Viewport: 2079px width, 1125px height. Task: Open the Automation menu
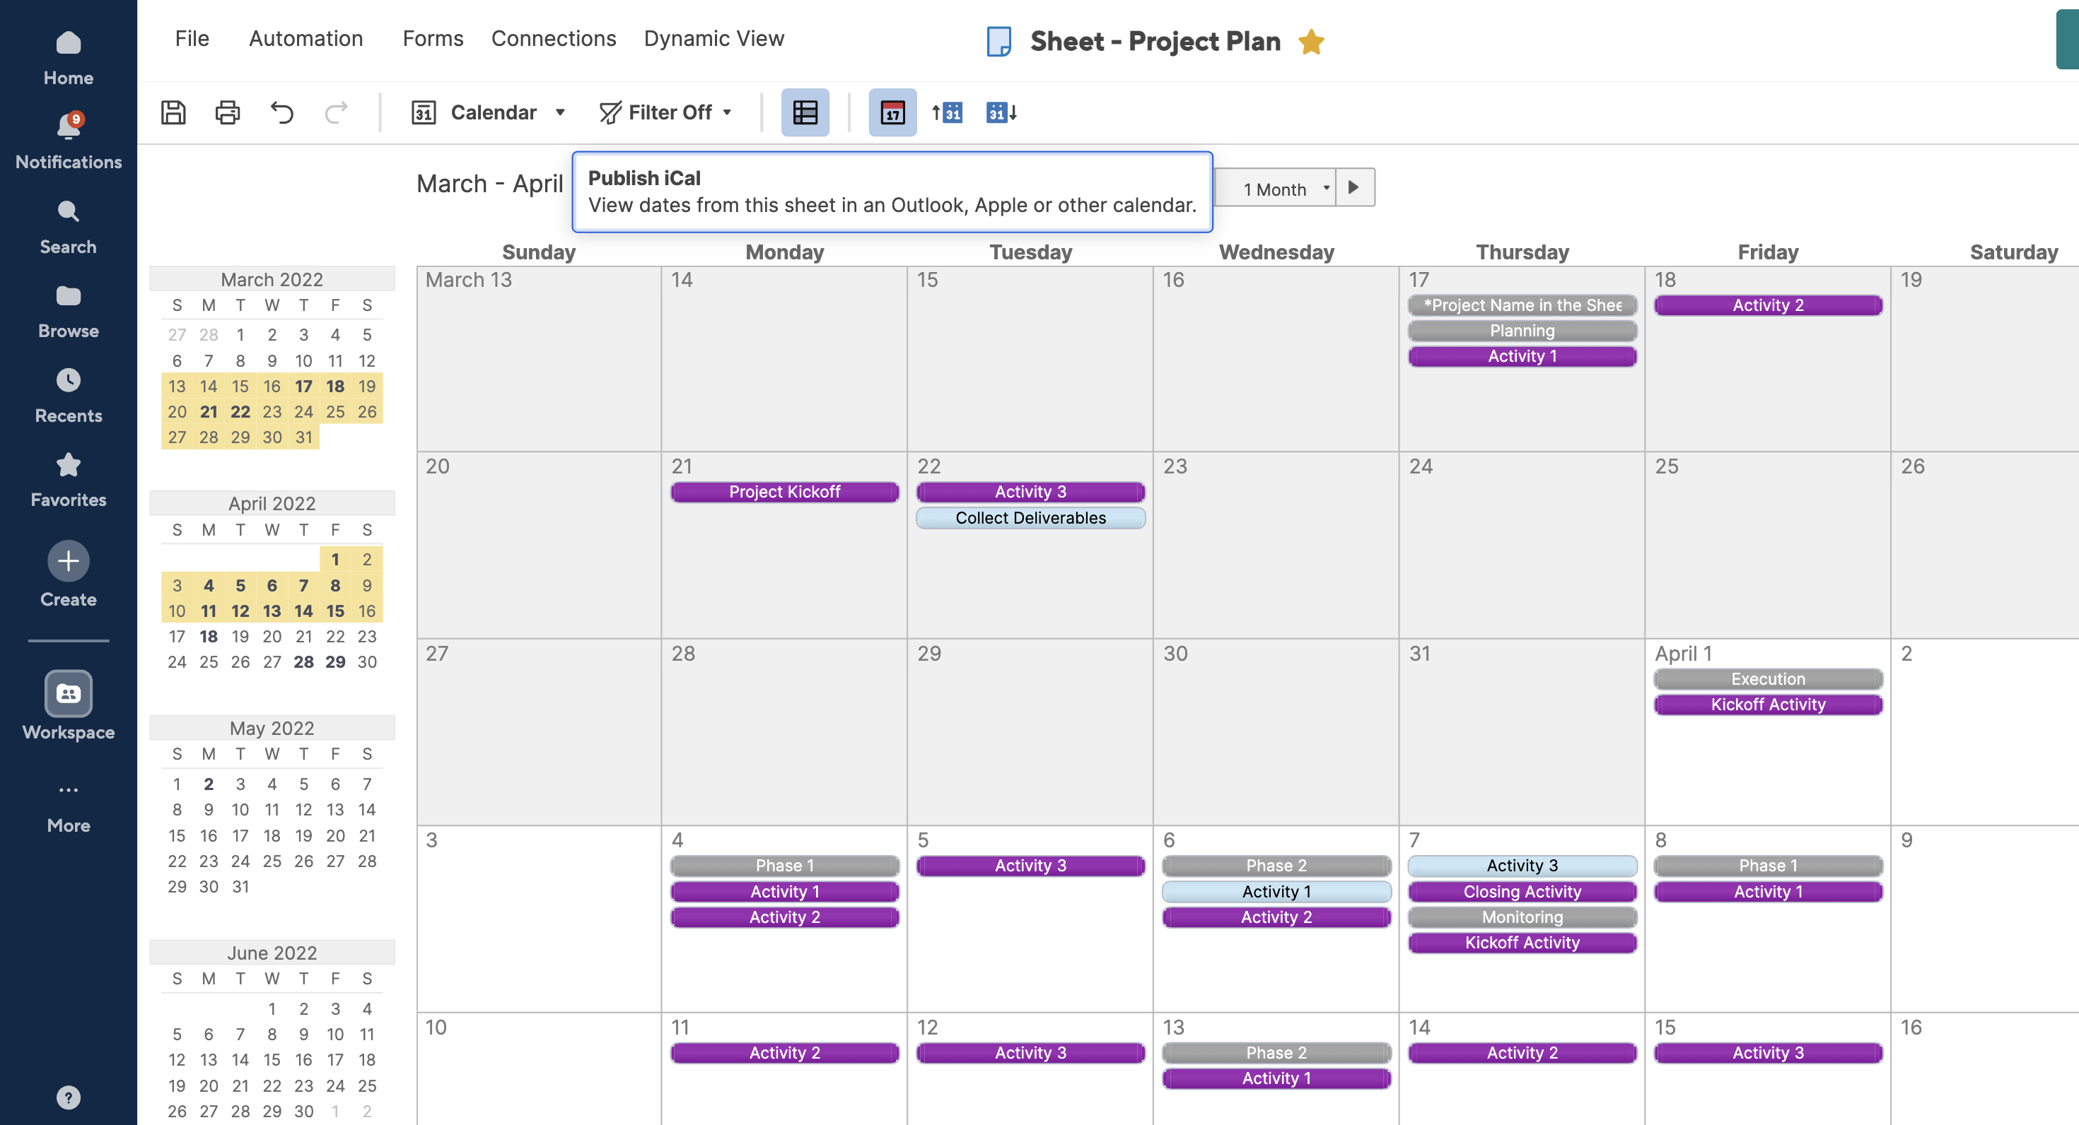(305, 38)
